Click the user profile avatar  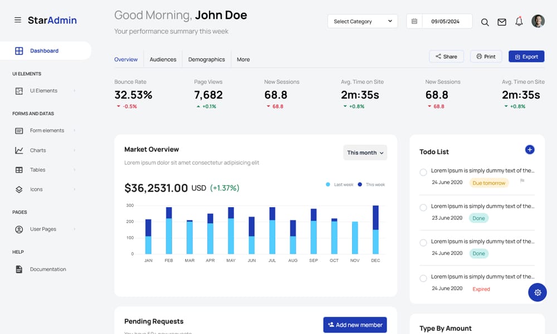538,21
